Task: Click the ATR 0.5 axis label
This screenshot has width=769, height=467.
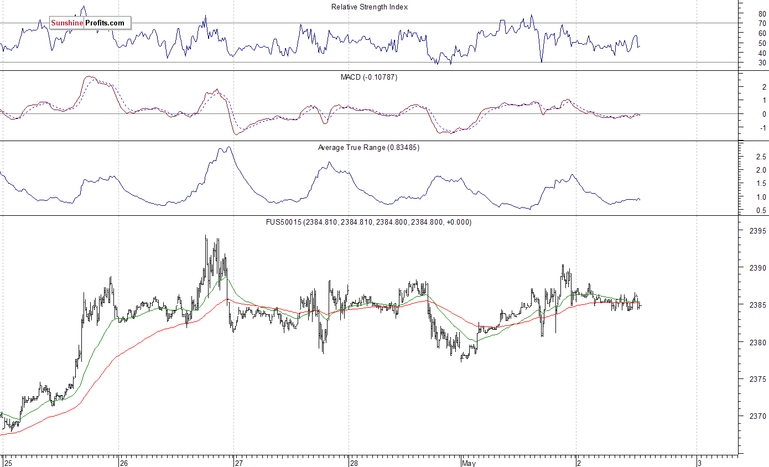Action: [x=761, y=210]
